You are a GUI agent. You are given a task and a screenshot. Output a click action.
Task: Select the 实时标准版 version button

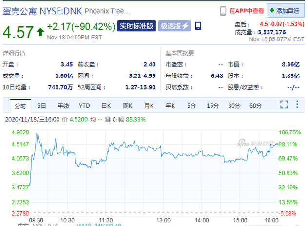[136, 26]
